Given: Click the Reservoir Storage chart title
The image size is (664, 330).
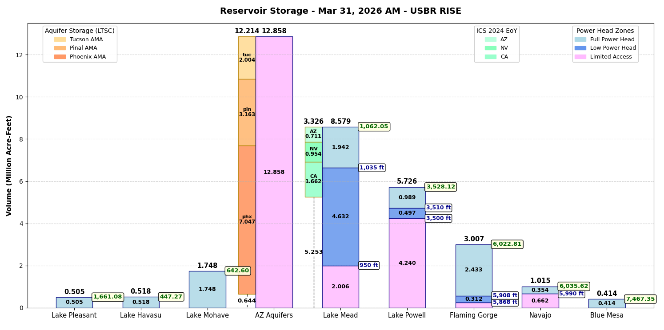Looking at the screenshot, I should [340, 11].
